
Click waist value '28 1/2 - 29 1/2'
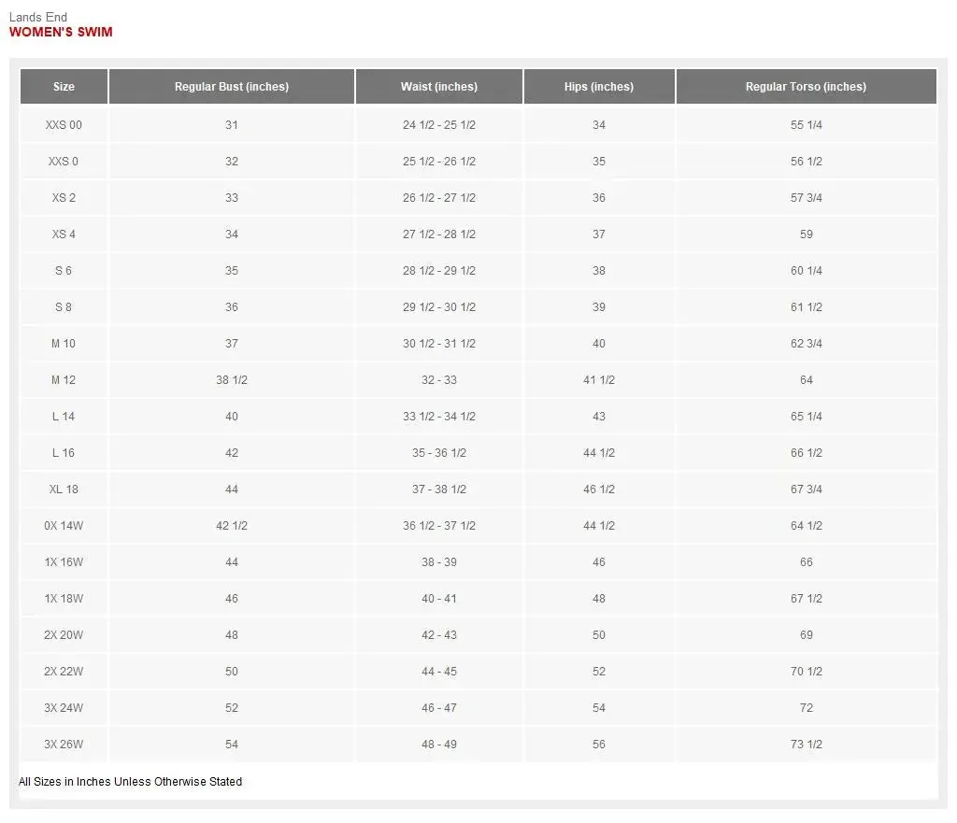439,270
